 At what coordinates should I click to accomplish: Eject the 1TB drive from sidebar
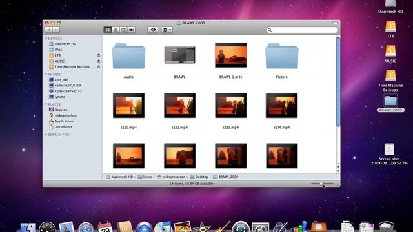99,55
